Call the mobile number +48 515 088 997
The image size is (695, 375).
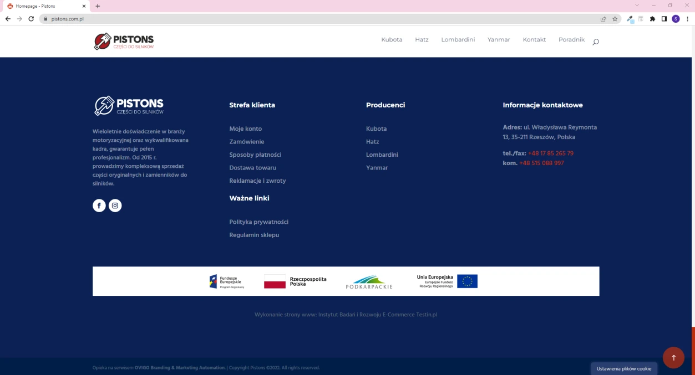[x=541, y=163]
